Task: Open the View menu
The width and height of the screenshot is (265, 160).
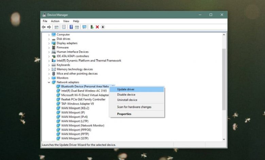Action: tap(66, 21)
